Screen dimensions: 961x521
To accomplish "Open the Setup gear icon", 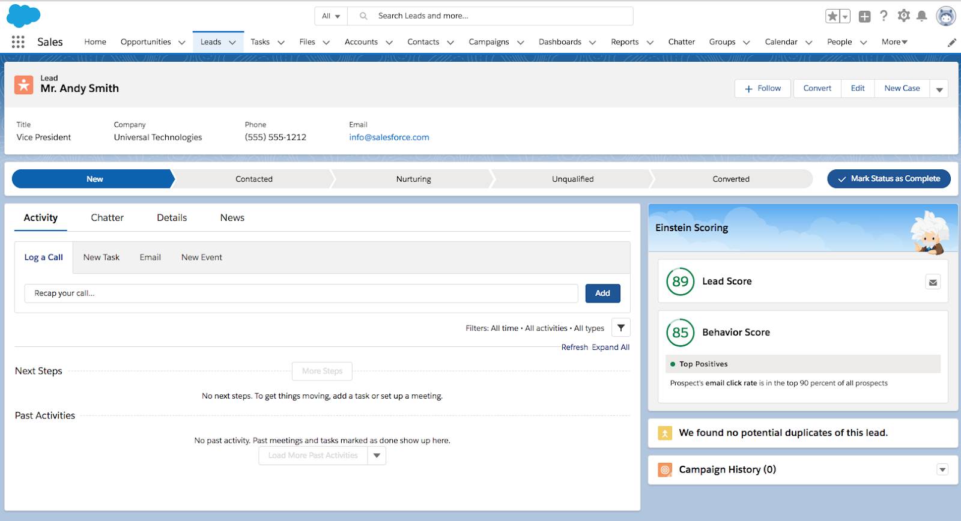I will click(x=903, y=16).
